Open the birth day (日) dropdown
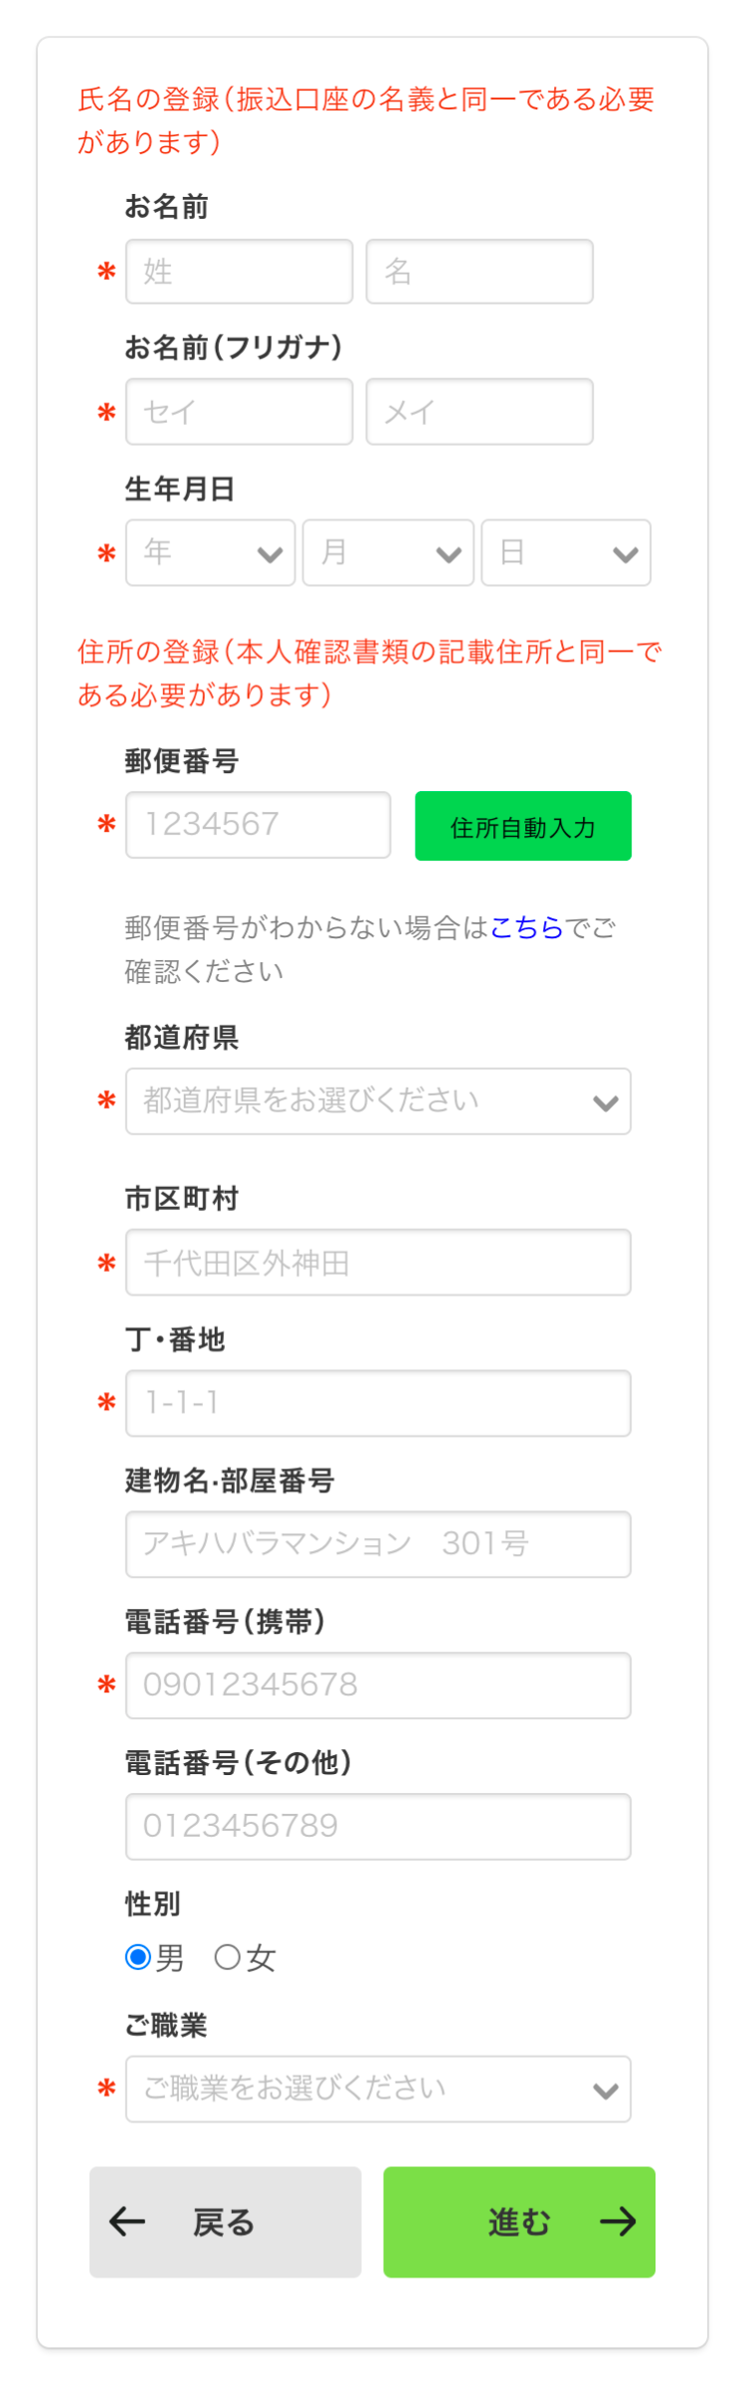This screenshot has width=745, height=2388. click(x=566, y=553)
